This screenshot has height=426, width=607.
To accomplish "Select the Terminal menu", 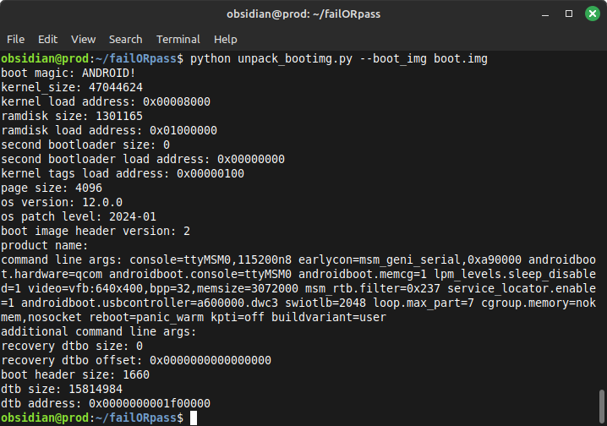I will click(x=178, y=39).
